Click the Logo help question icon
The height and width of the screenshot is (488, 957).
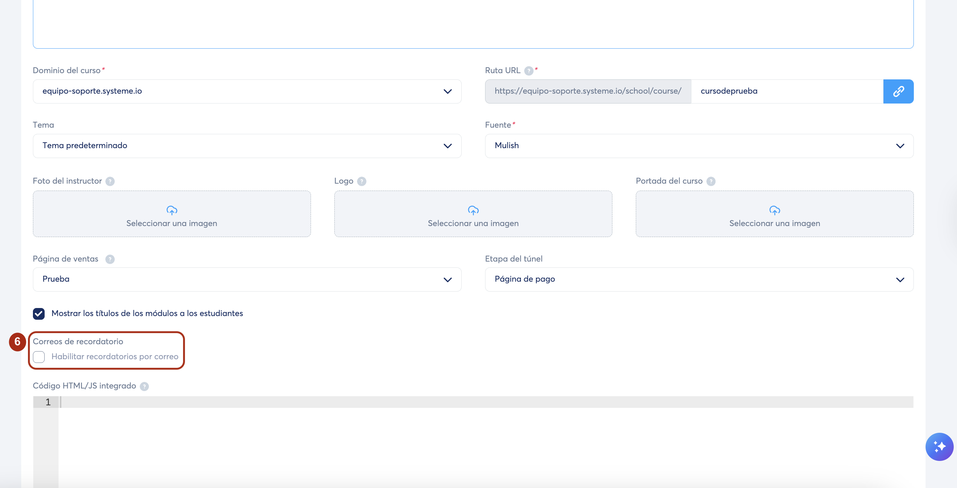tap(361, 181)
